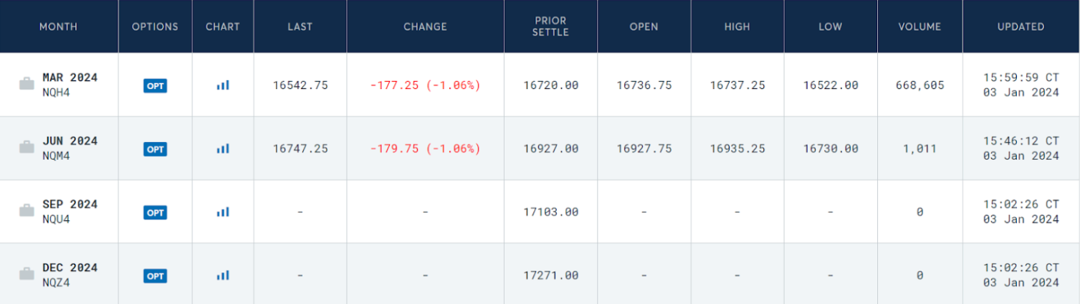The height and width of the screenshot is (304, 1080).
Task: Open chart icon for SEP 2024 contract
Action: coord(223,212)
